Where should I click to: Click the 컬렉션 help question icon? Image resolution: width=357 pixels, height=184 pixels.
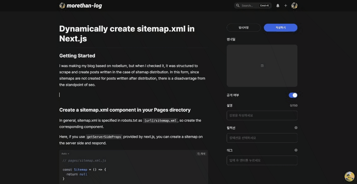coord(296,128)
